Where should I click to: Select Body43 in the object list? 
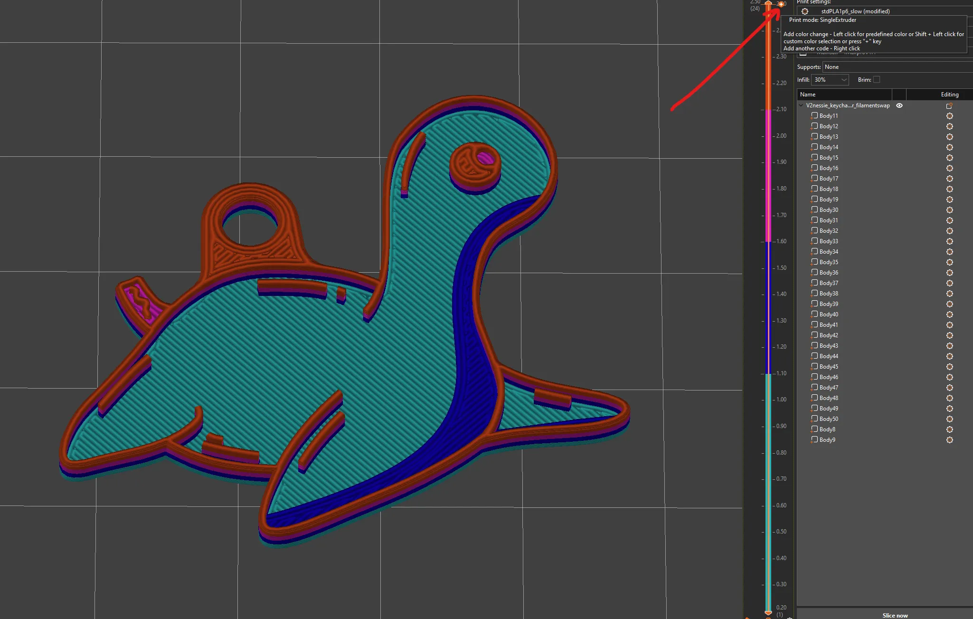point(829,346)
